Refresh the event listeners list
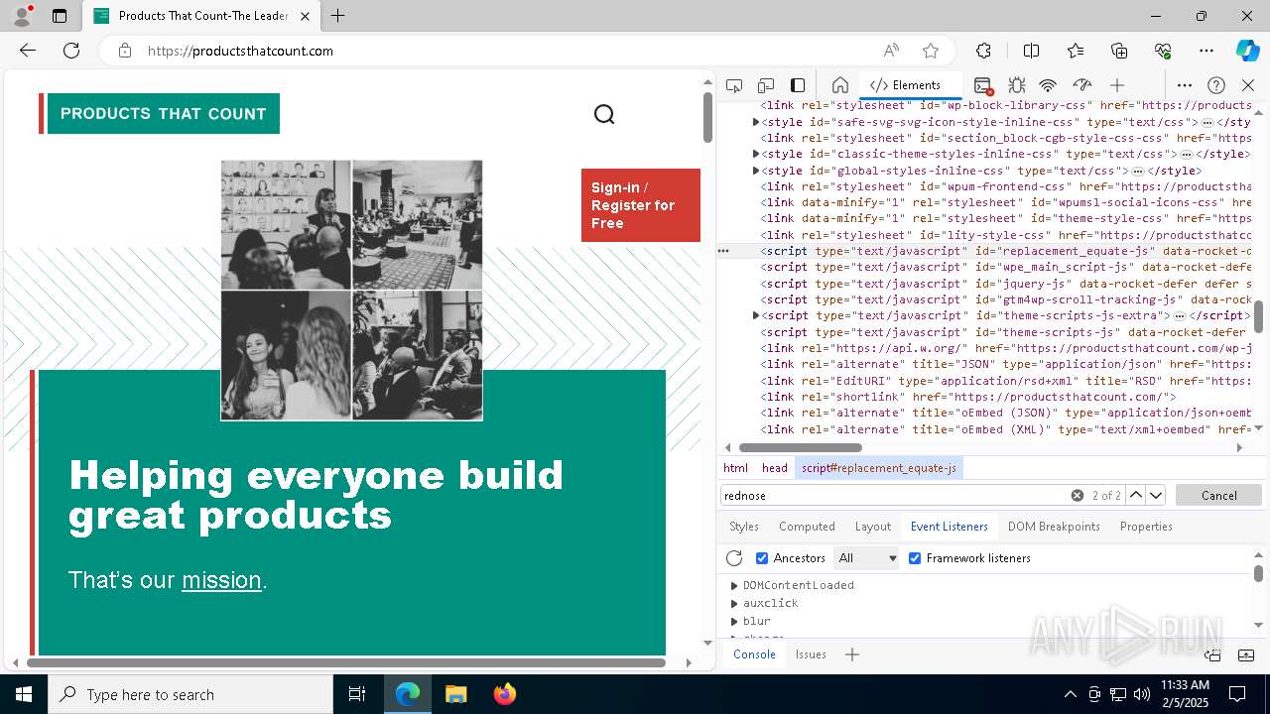 (x=734, y=558)
